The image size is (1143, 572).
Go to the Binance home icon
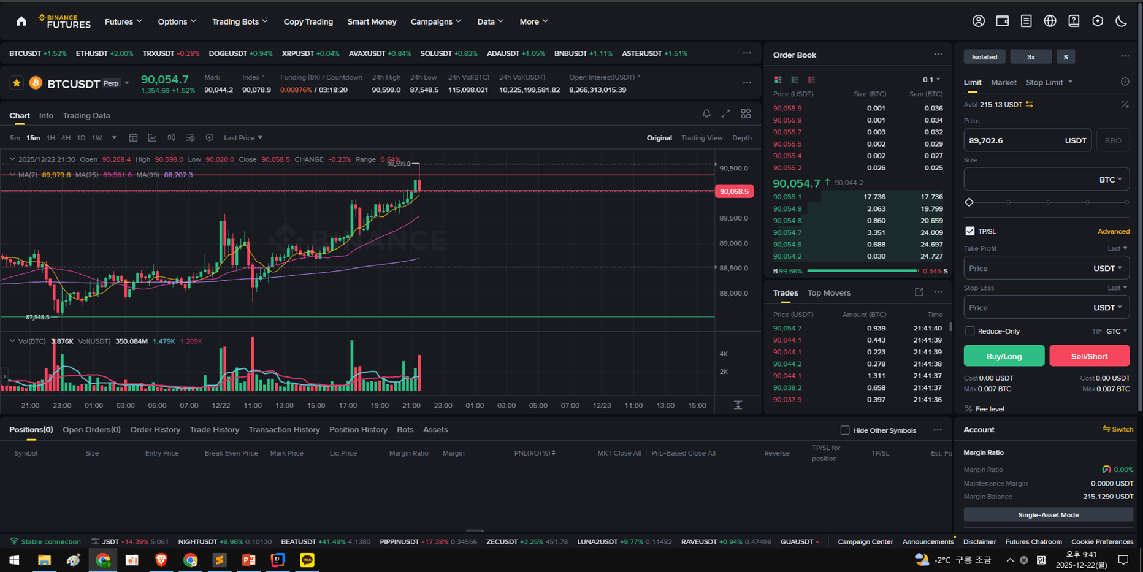[21, 21]
